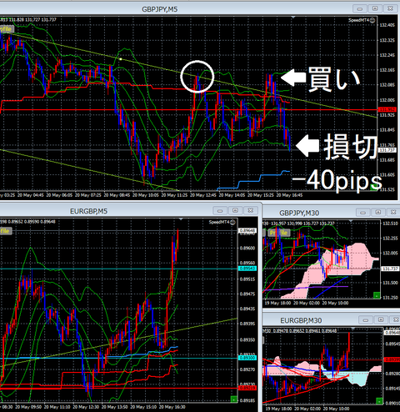400x412 pixels.
Task: Click the chart shift triangle in GBPJPY,M5
Action: pos(293,18)
